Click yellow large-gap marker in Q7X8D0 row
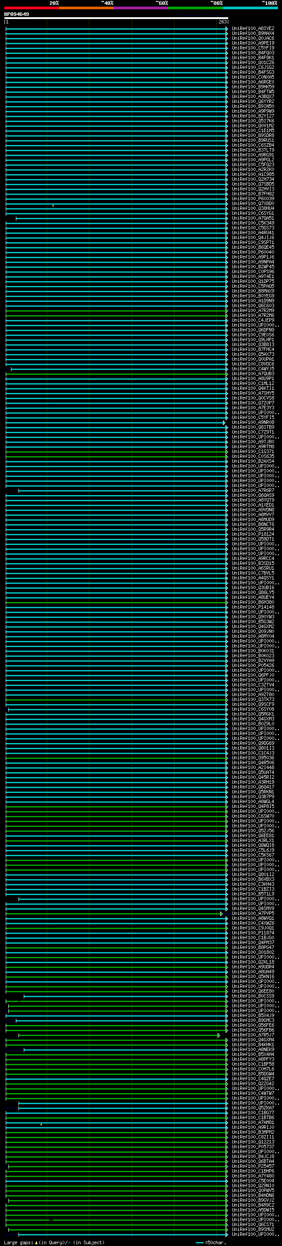 pyautogui.click(x=53, y=206)
